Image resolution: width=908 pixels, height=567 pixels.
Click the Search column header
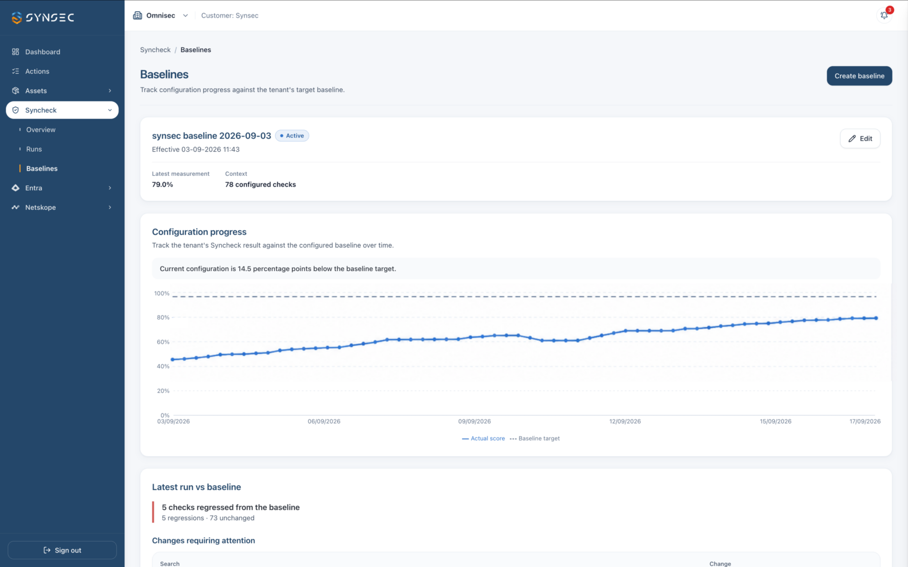tap(170, 563)
